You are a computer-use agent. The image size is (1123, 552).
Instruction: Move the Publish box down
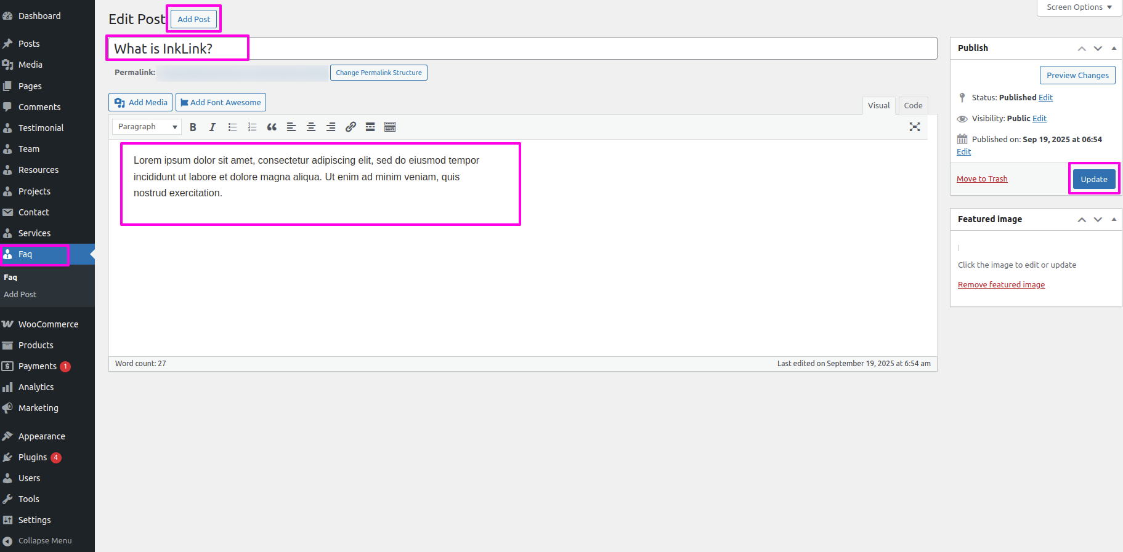[x=1098, y=48]
